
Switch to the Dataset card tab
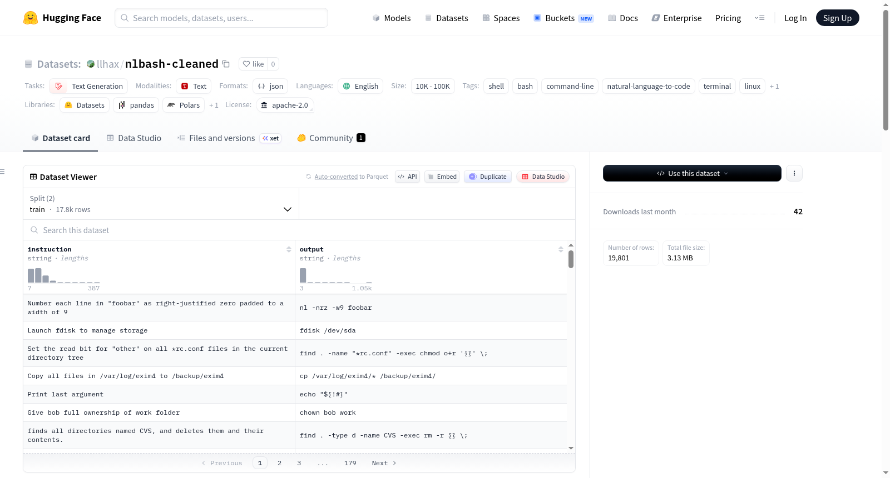point(60,138)
